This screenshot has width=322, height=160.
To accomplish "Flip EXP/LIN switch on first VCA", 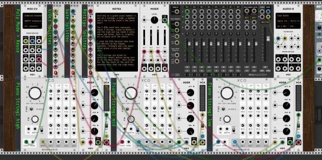I will coord(106,125).
